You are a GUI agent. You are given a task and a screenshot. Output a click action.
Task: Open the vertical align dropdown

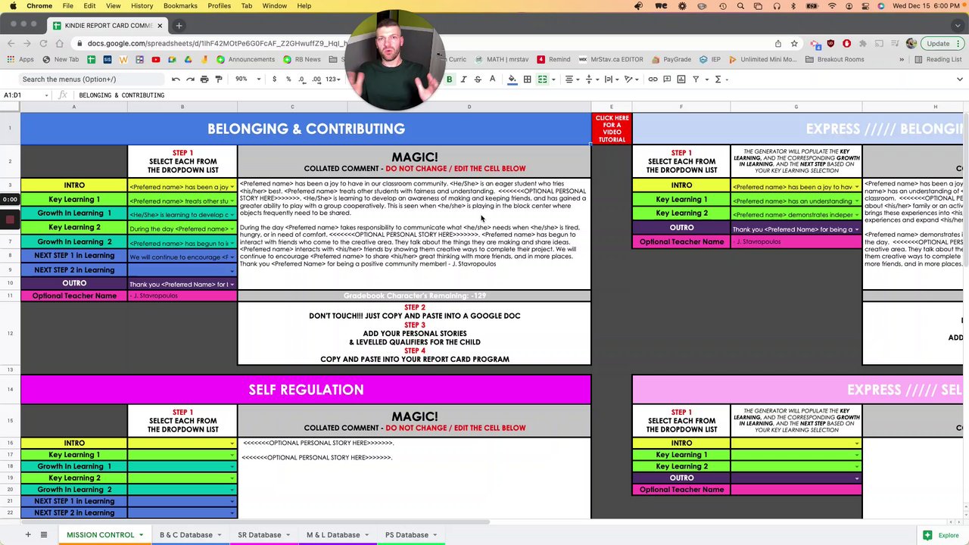pyautogui.click(x=592, y=79)
